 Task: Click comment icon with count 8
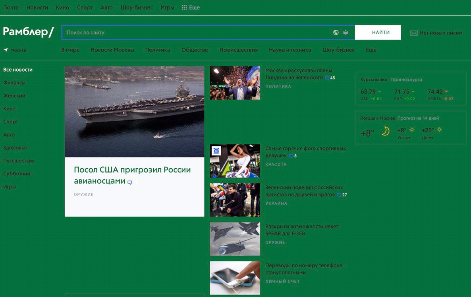tap(291, 156)
